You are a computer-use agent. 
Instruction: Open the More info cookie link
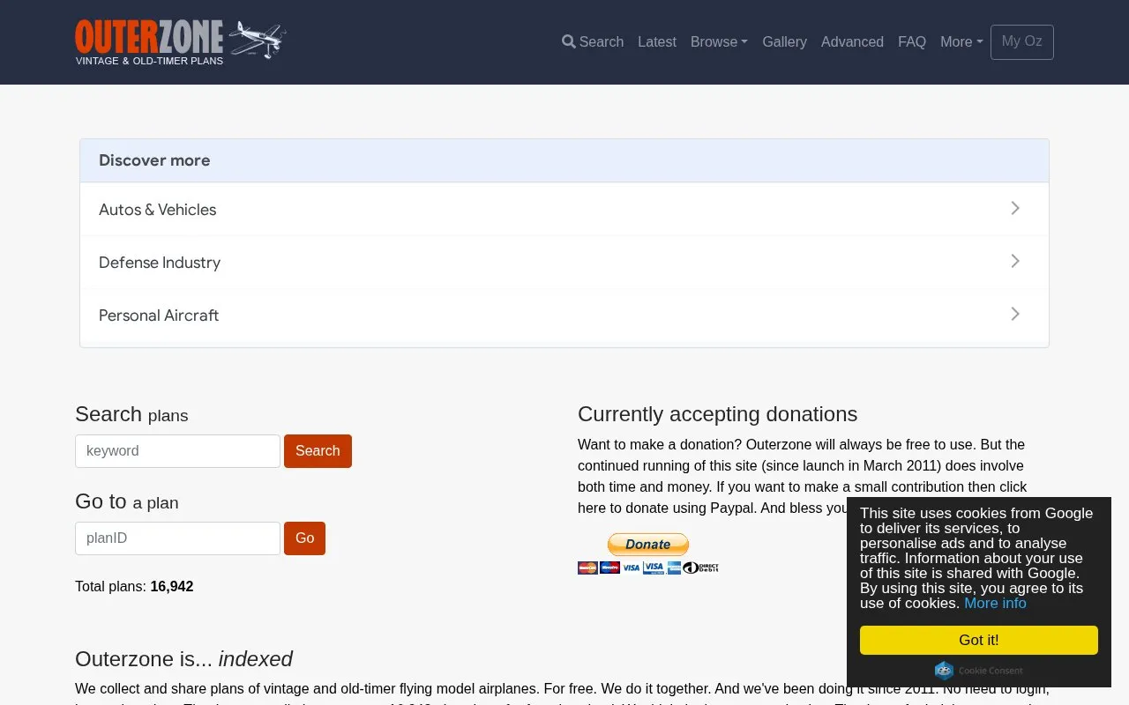[x=995, y=603]
